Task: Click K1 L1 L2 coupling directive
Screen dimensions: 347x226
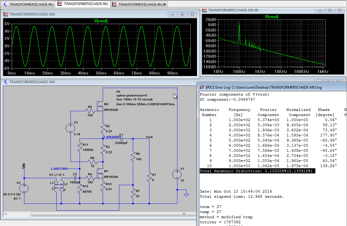Action: click(x=57, y=175)
